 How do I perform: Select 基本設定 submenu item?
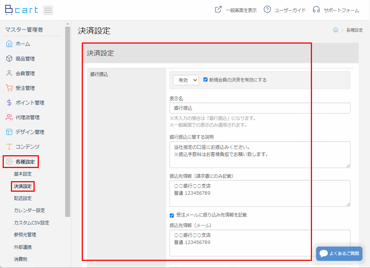pyautogui.click(x=23, y=174)
